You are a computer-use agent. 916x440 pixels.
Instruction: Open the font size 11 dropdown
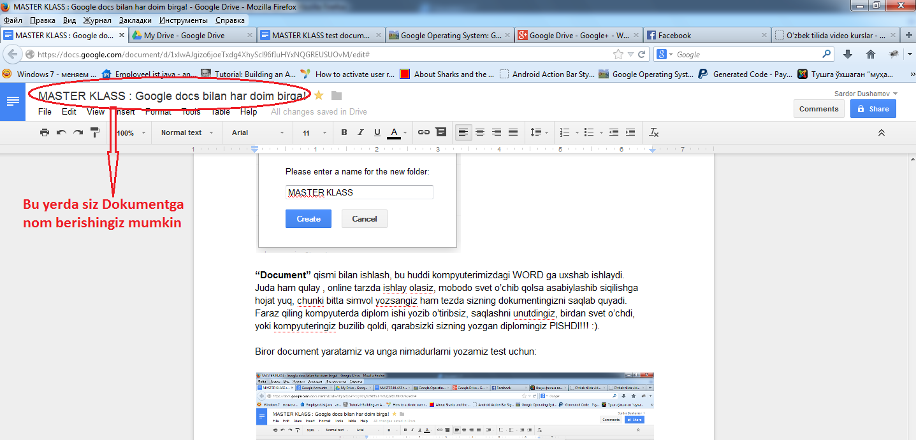pos(314,132)
